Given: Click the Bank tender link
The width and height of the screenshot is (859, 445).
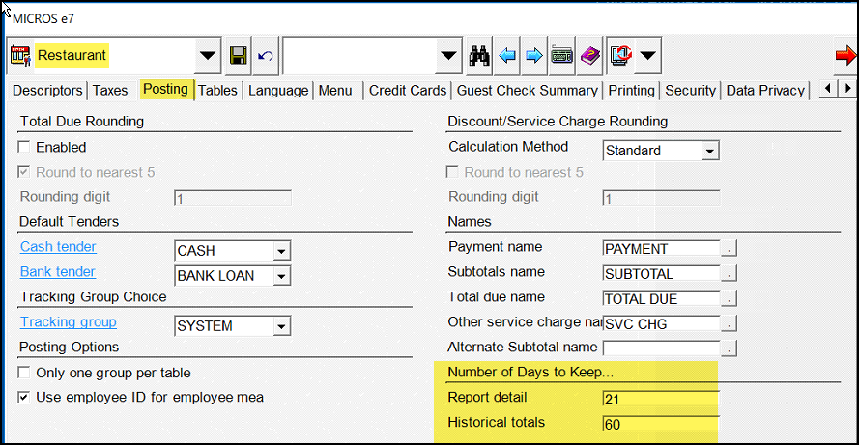Looking at the screenshot, I should coord(58,271).
